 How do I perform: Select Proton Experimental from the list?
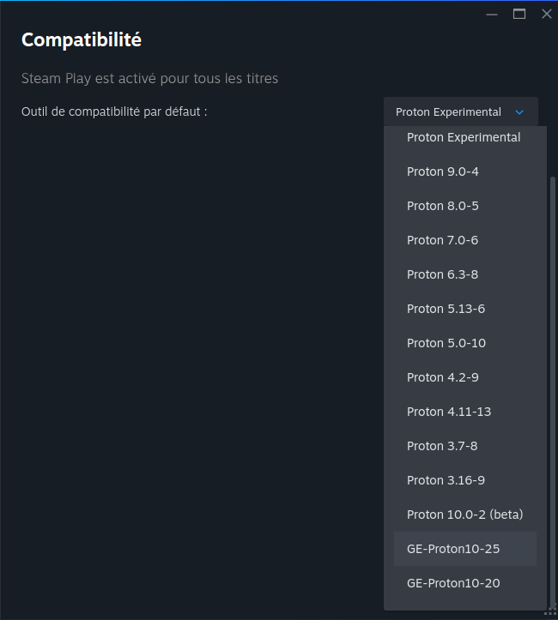[464, 137]
